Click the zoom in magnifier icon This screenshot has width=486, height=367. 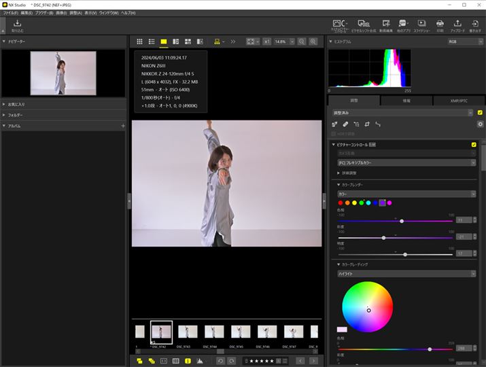coord(313,41)
